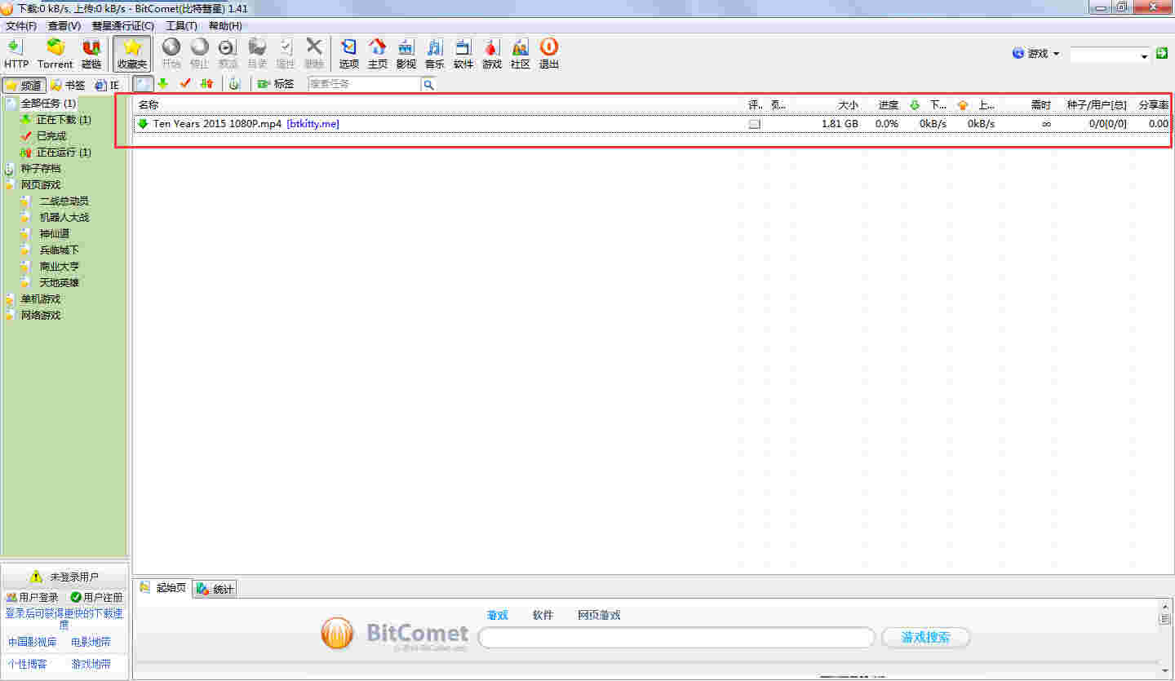Image resolution: width=1175 pixels, height=681 pixels.
Task: Open the 查看(V) menu
Action: [64, 26]
